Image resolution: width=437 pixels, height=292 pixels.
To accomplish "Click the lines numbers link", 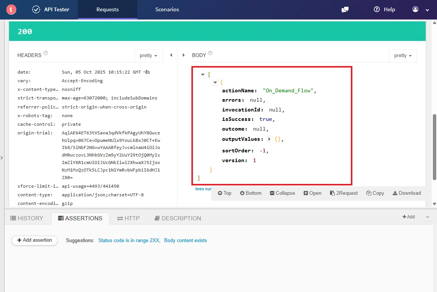I will tap(203, 189).
